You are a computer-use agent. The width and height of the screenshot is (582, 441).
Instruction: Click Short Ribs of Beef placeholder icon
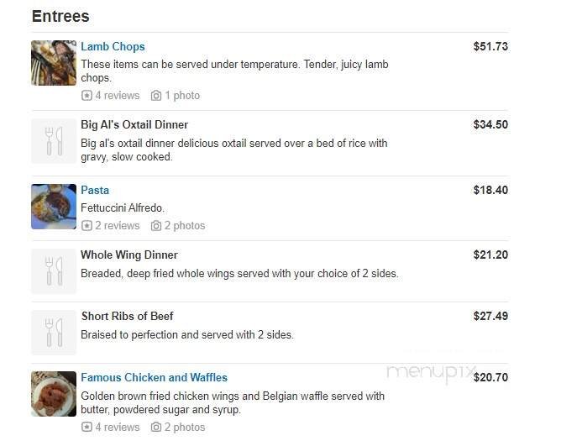54,333
